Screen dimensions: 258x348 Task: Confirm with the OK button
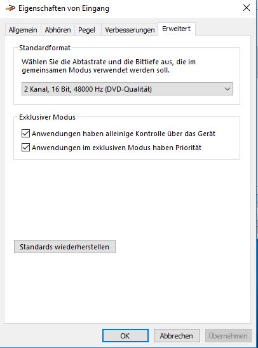coord(125,335)
